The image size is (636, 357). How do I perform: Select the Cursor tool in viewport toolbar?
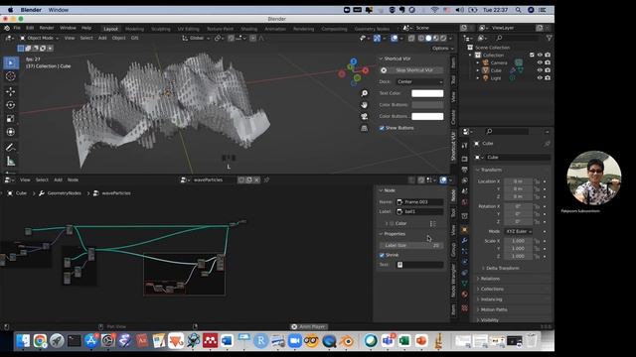11,76
